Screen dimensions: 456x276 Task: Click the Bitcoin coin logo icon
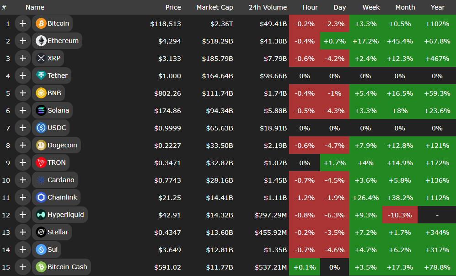pos(41,23)
